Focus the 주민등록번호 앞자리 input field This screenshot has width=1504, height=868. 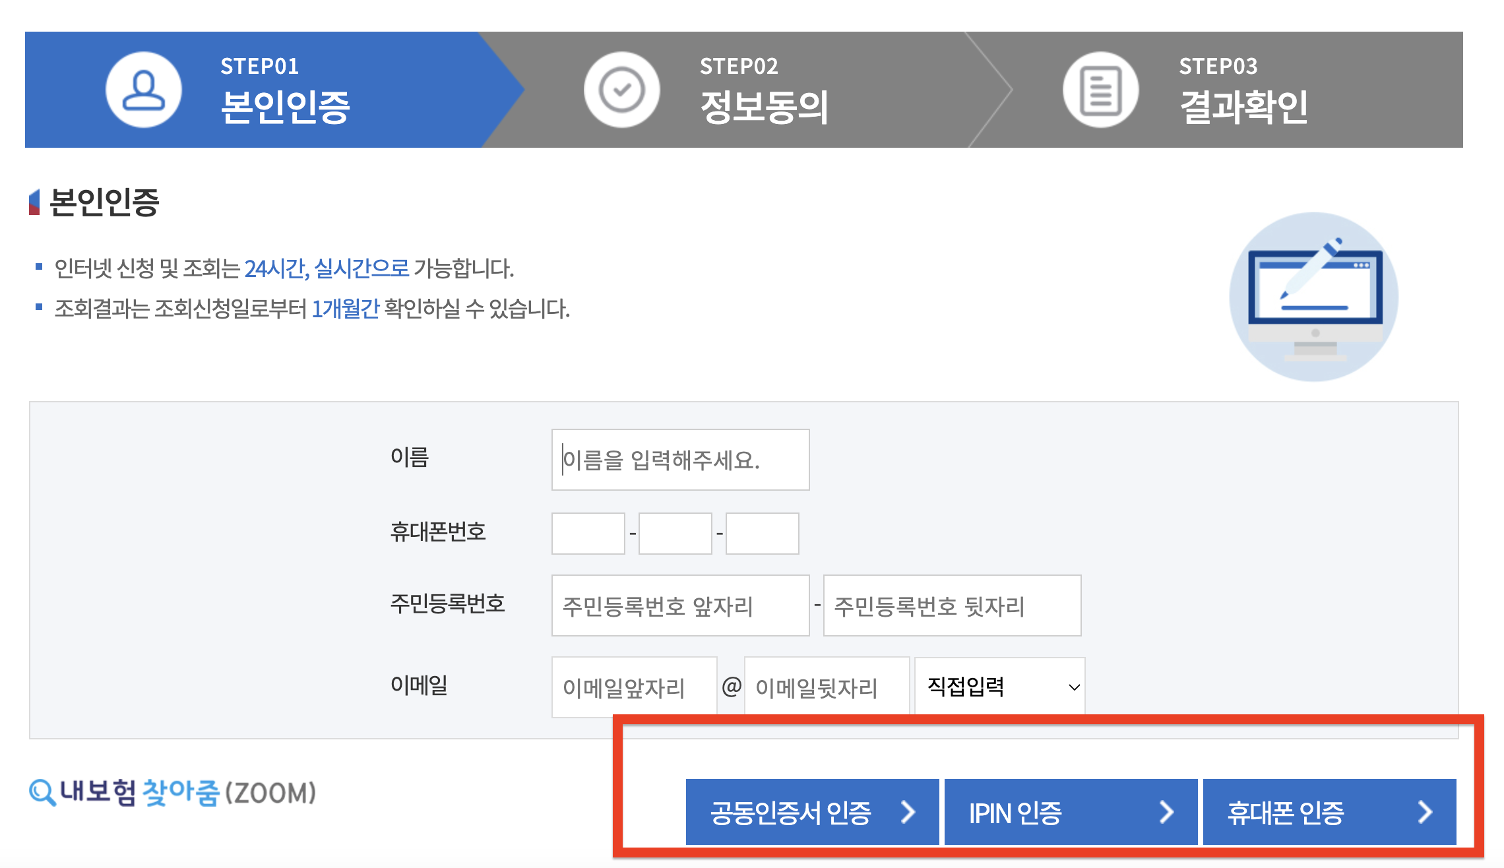680,605
